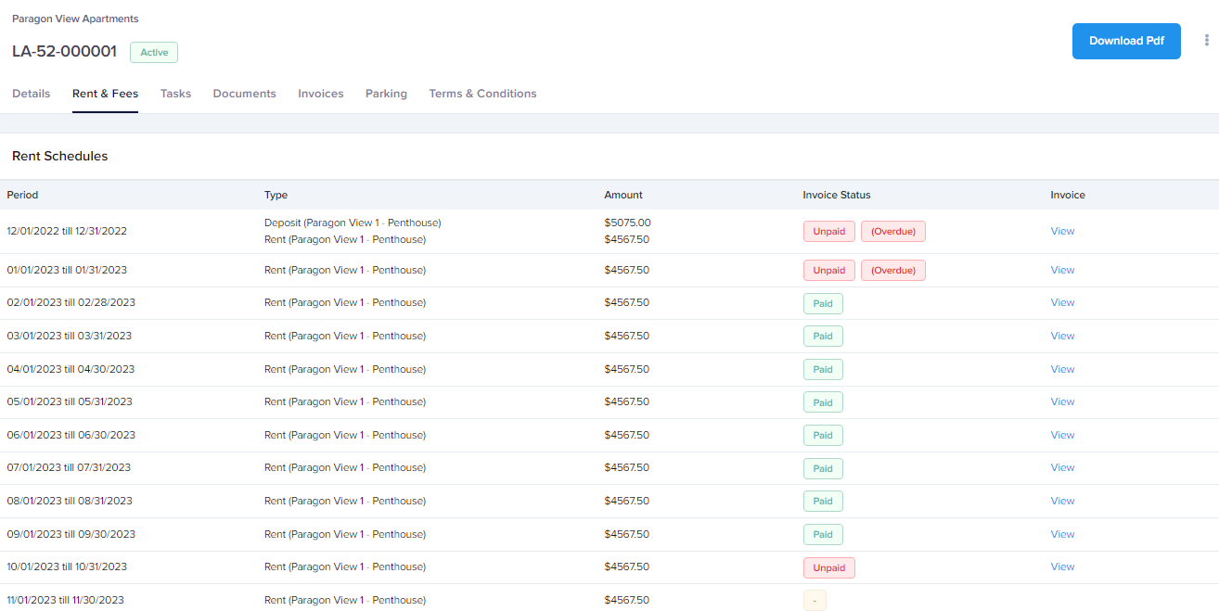The image size is (1219, 611).
Task: Click Paid badge for March 2023 rent
Action: pos(823,337)
